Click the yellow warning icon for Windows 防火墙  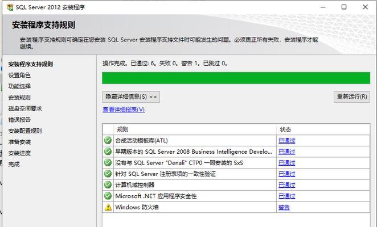pyautogui.click(x=108, y=207)
